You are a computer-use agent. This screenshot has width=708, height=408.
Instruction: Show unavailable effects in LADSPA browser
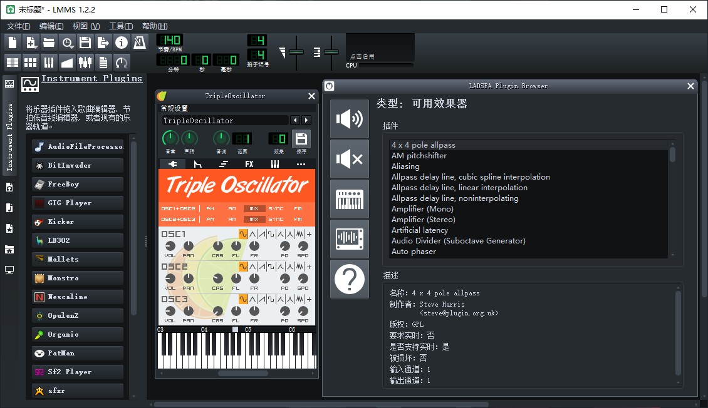tap(350, 159)
